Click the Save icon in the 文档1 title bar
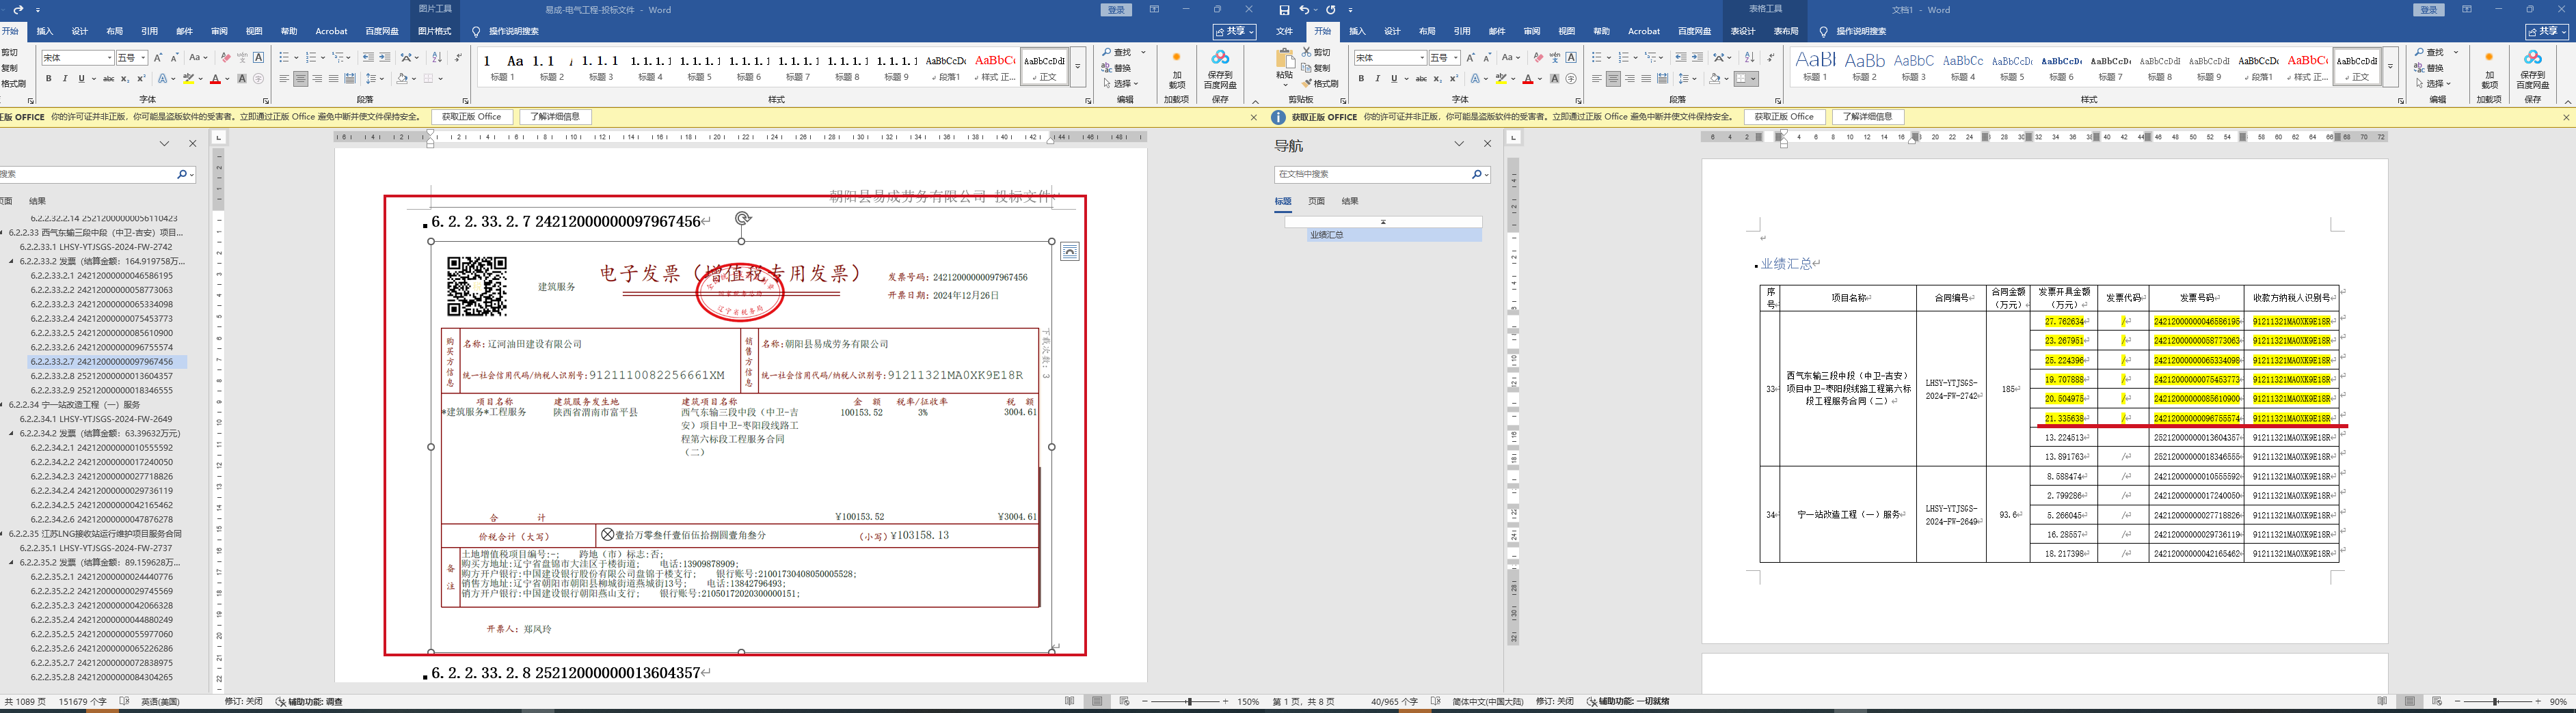The height and width of the screenshot is (713, 2576). click(x=1284, y=10)
